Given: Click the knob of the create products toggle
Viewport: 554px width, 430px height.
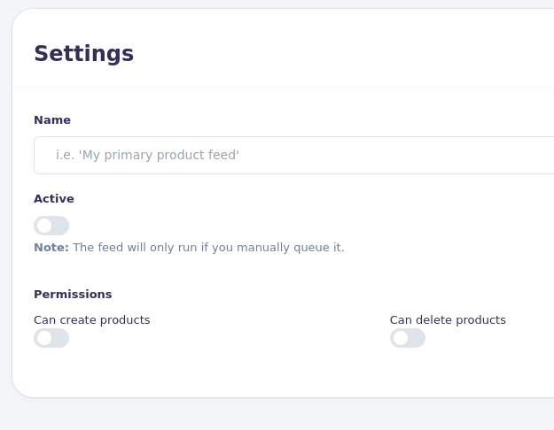Looking at the screenshot, I should pyautogui.click(x=44, y=338).
